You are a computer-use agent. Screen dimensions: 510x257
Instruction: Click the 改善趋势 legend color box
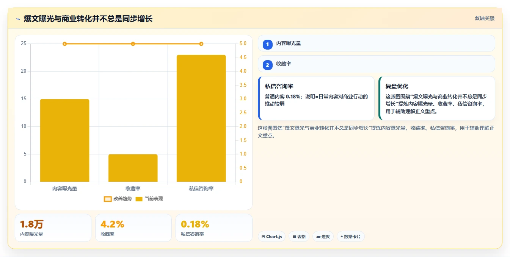click(x=108, y=199)
